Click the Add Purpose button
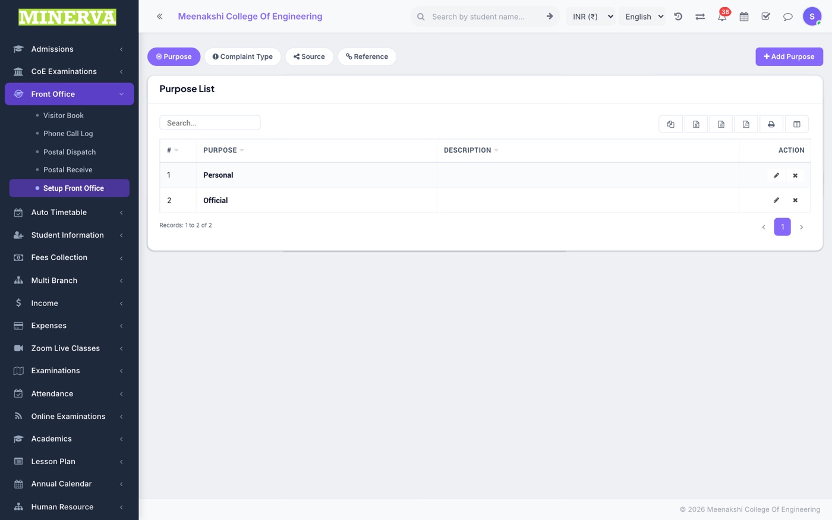This screenshot has width=832, height=520. click(x=789, y=56)
